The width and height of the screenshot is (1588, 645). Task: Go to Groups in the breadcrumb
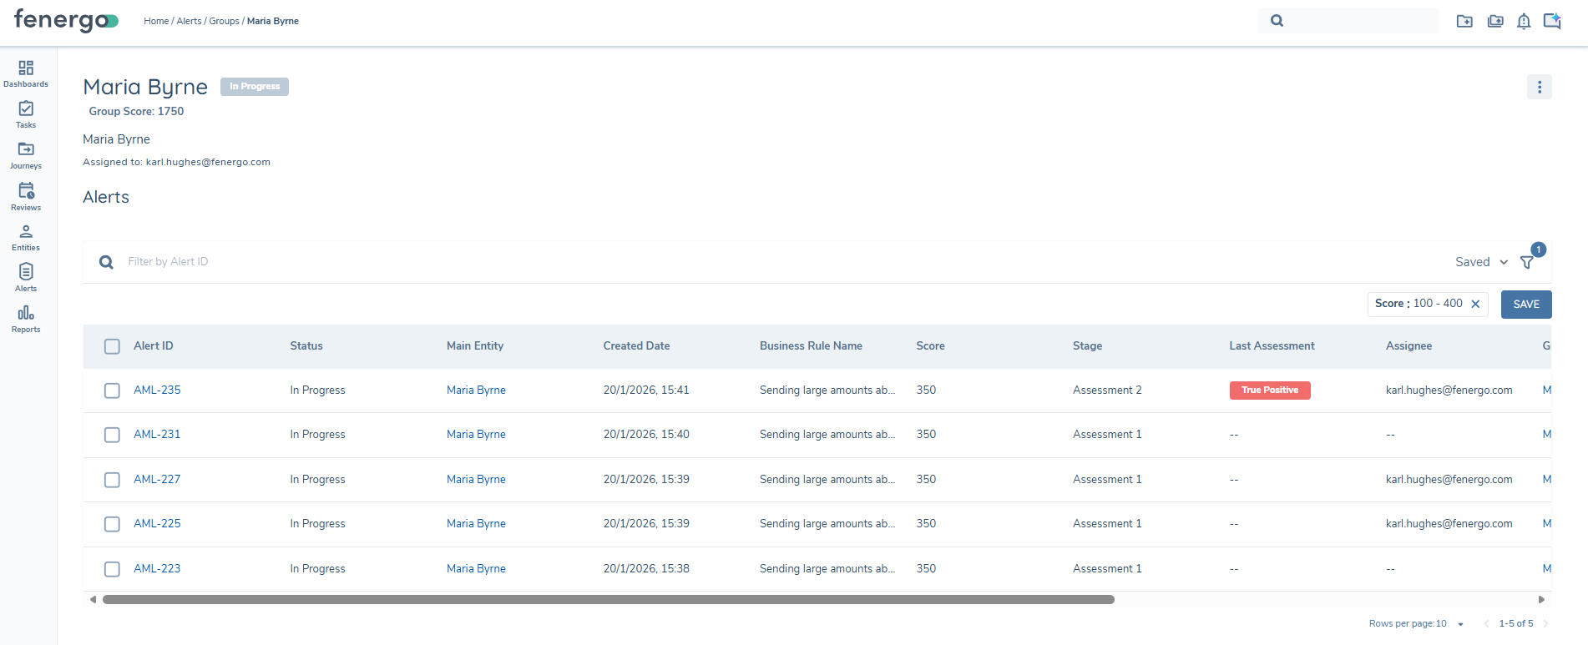224,21
